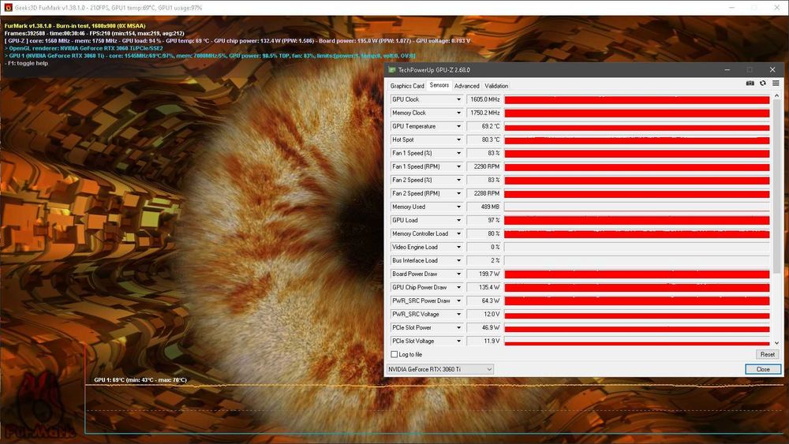
Task: Click 46.9 W PCIe Slot Power value
Action: pyautogui.click(x=484, y=327)
